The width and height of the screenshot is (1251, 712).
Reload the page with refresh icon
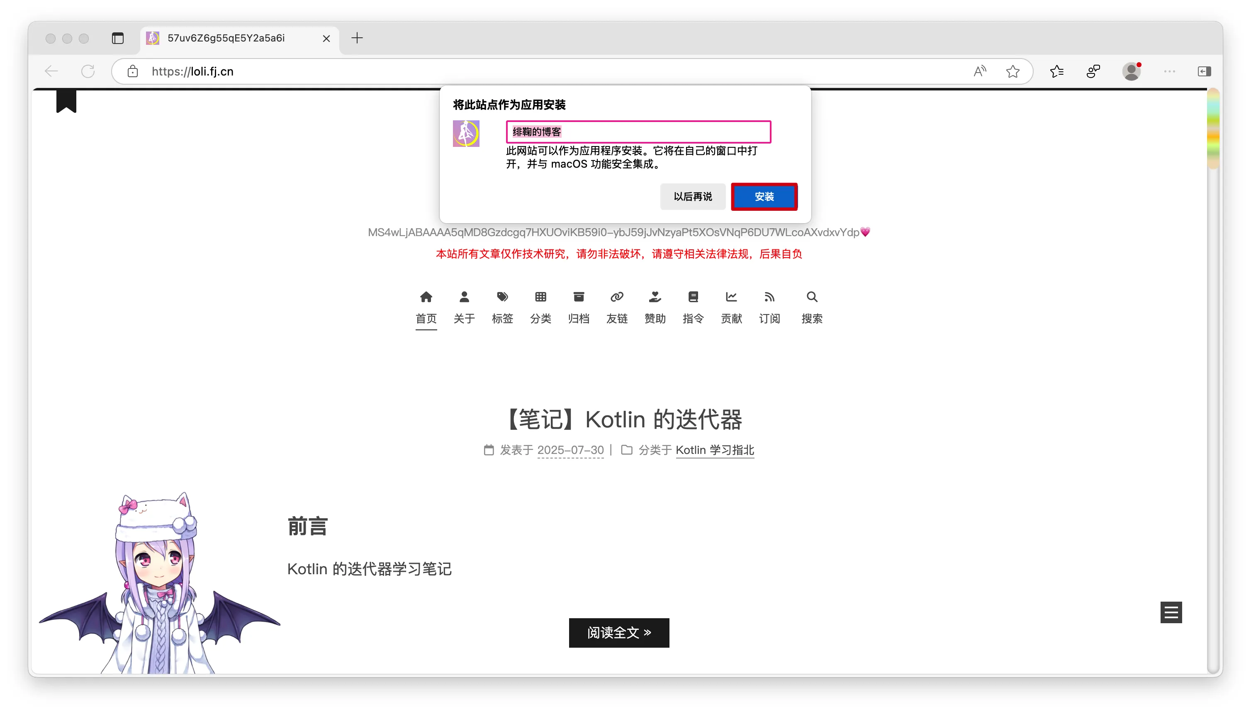coord(88,71)
